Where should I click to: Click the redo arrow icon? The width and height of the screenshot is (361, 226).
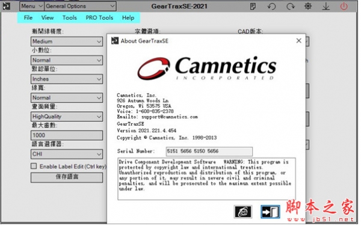(291, 6)
